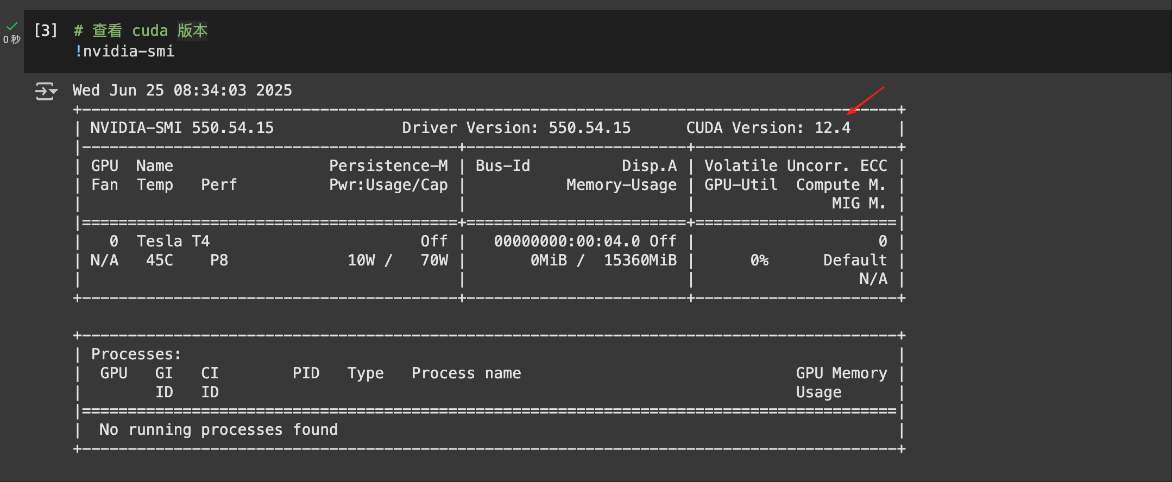Click the '15360MiB' memory total value
This screenshot has height=482, width=1172.
tap(640, 261)
